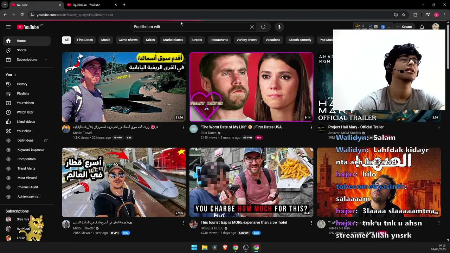Open vidIQ stats bar chart icon

click(x=376, y=27)
